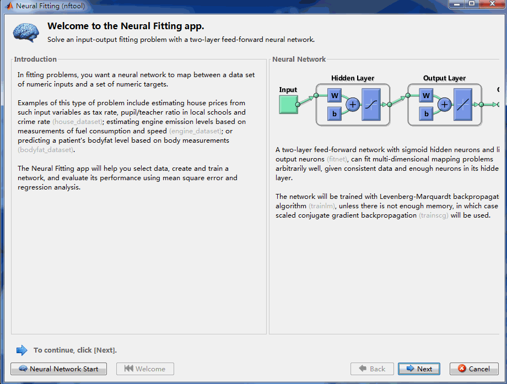The height and width of the screenshot is (384, 507).
Task: Click the trainscg link text
Action: 434,215
